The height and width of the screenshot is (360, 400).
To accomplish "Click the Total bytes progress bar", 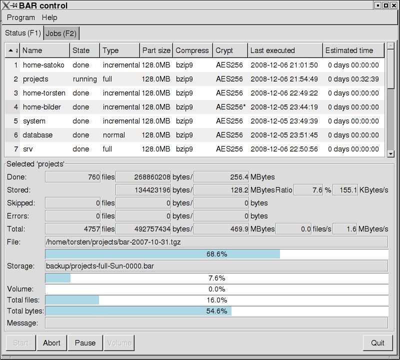I will pos(216,311).
